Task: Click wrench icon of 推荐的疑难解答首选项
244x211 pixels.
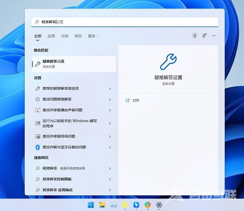Action: (x=37, y=88)
